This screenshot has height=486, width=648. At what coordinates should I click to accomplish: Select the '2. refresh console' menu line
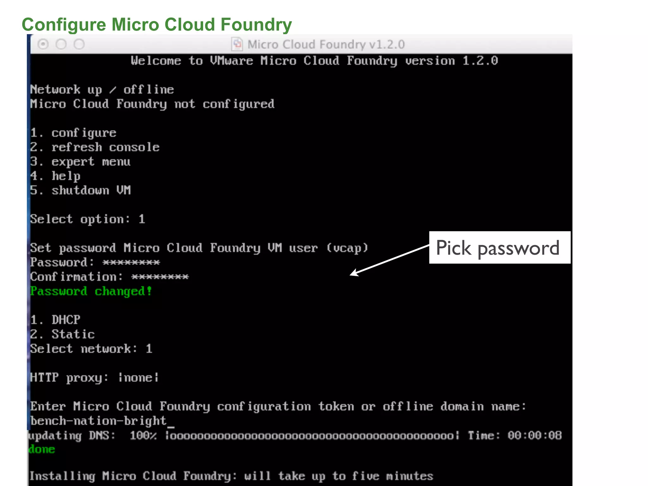pos(95,147)
